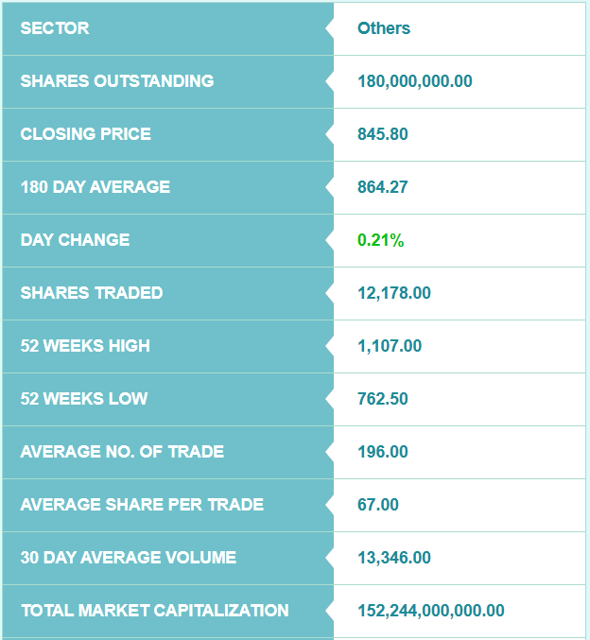Image resolution: width=590 pixels, height=640 pixels.
Task: Click the SECTOR label cell
Action: pyautogui.click(x=55, y=28)
